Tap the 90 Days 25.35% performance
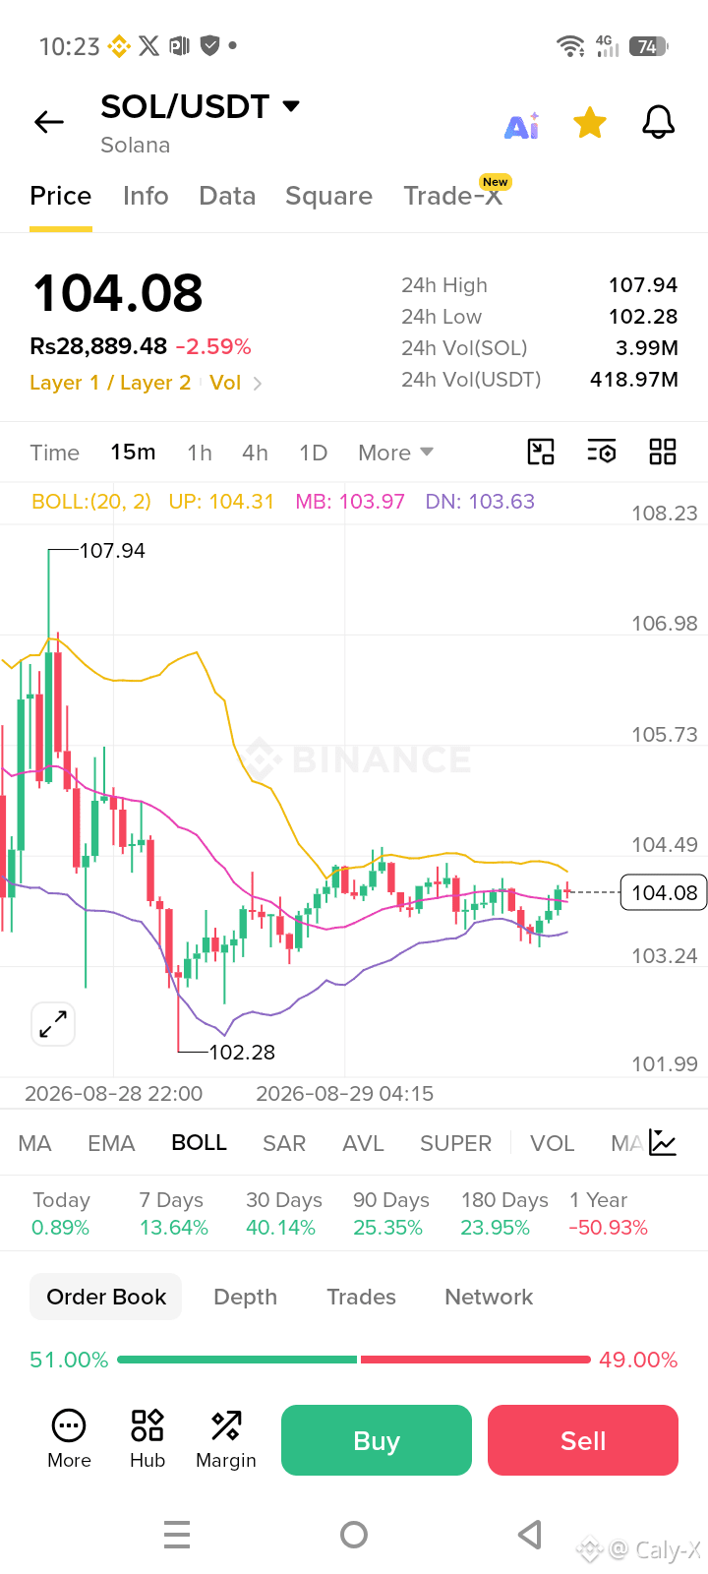708x1574 pixels. [390, 1214]
